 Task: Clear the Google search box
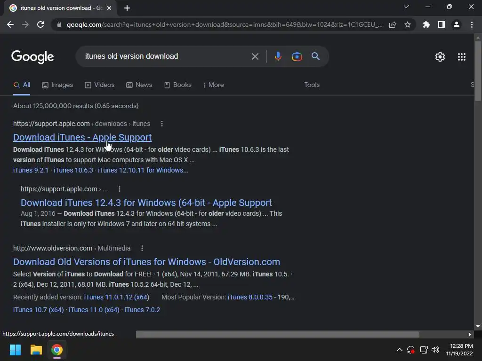pos(255,56)
